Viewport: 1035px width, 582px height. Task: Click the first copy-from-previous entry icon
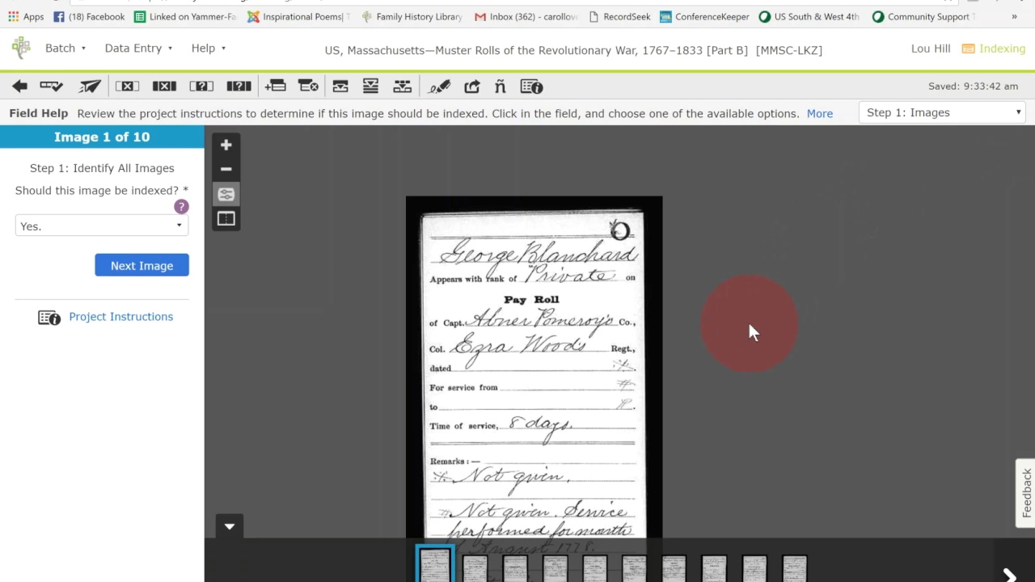(x=340, y=86)
